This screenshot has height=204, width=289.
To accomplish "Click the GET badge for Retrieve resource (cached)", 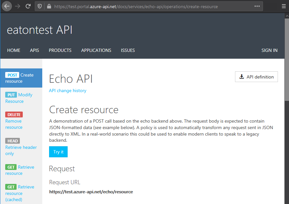I will [11, 187].
